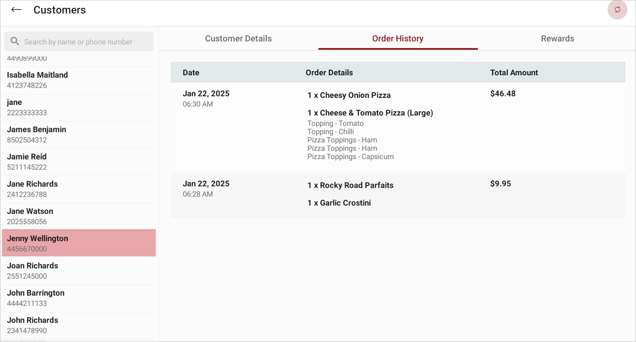Click the Rocky Road Parfaits order row
This screenshot has height=342, width=636.
[x=398, y=195]
